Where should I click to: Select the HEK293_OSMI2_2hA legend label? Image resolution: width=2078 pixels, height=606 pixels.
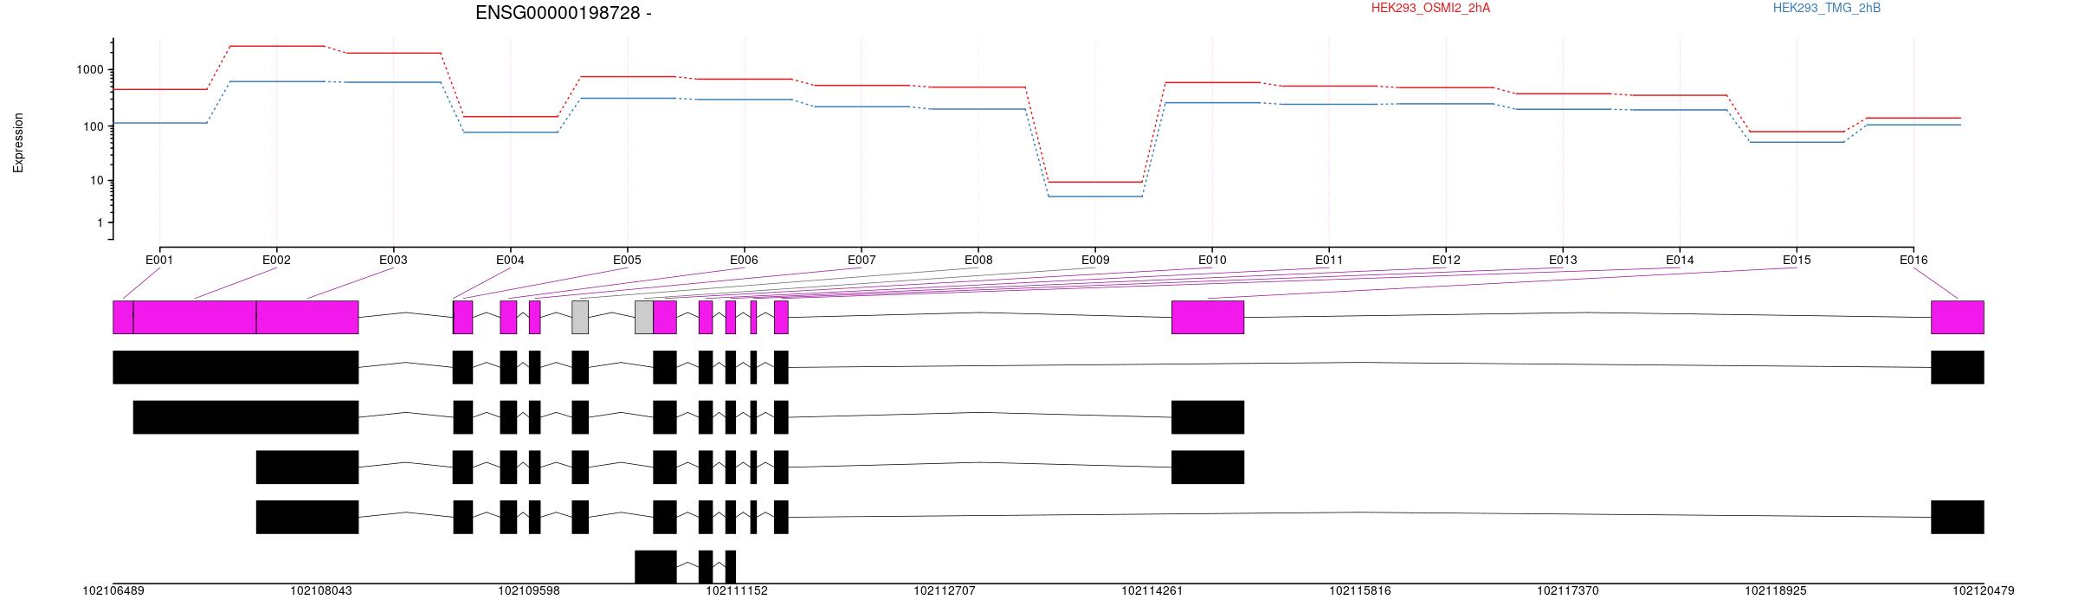(1430, 8)
